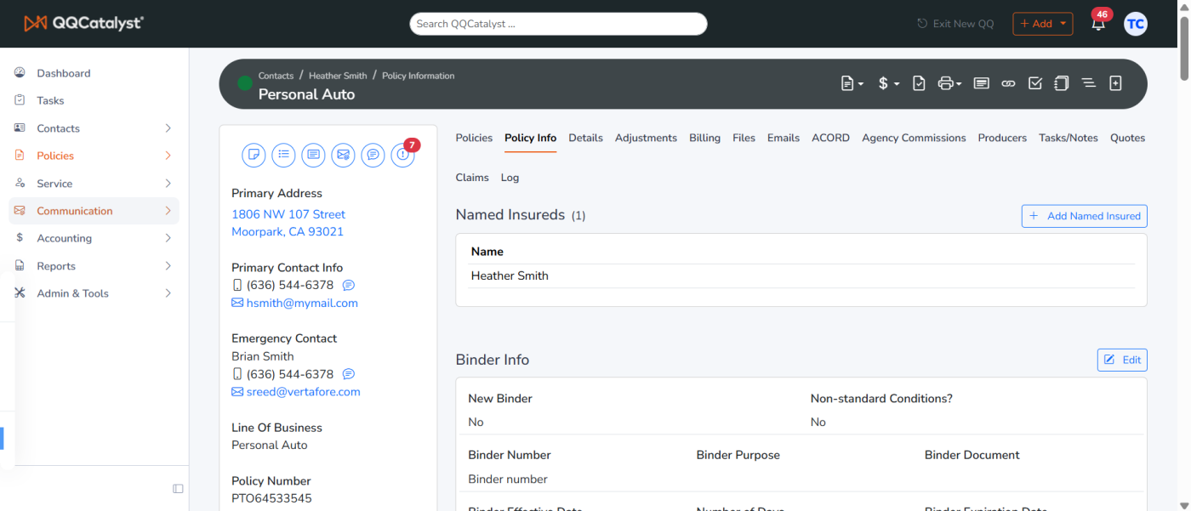This screenshot has width=1191, height=511.
Task: Open the notifications bell with 46 badge
Action: pos(1099,22)
